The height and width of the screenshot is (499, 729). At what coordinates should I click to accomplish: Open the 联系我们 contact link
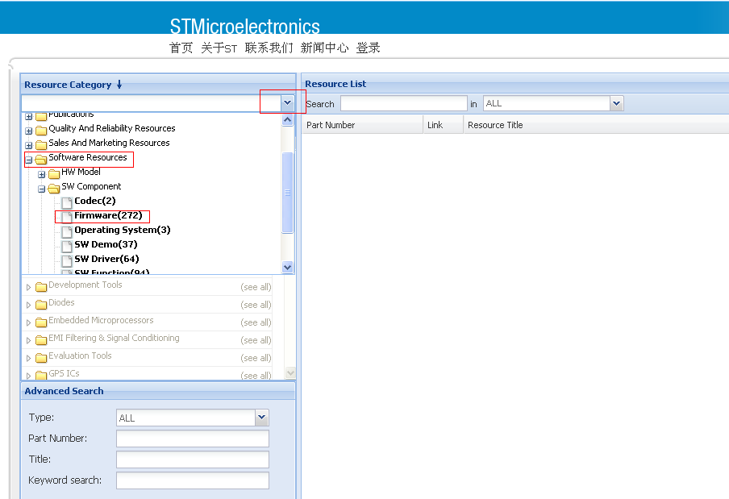(269, 48)
